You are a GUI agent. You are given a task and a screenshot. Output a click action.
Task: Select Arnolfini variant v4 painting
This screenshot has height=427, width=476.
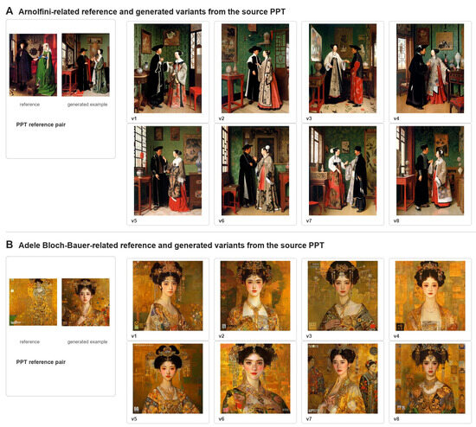(430, 68)
